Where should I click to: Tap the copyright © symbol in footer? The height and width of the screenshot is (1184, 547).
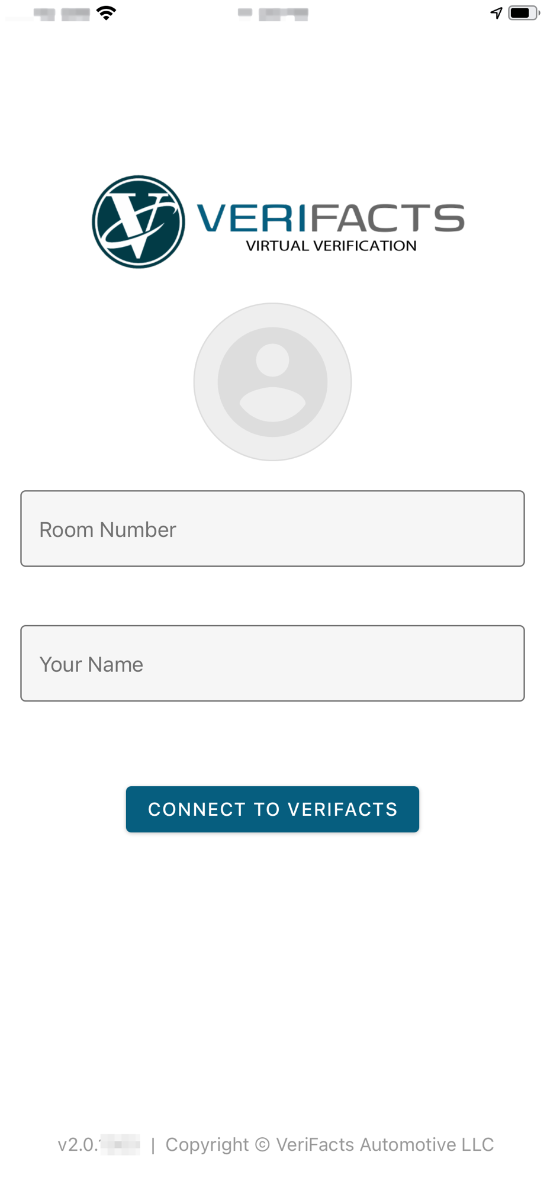coord(262,1144)
